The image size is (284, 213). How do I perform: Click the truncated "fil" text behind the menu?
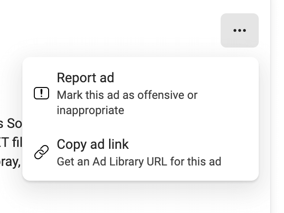[17, 143]
